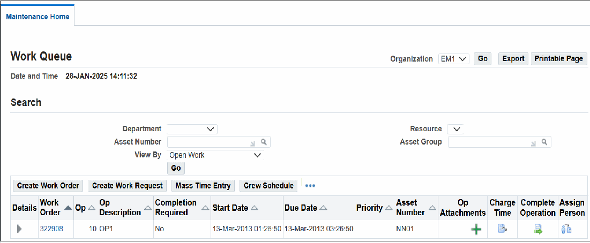Sort by Op Description column arrow
The image size is (590, 243).
point(148,208)
